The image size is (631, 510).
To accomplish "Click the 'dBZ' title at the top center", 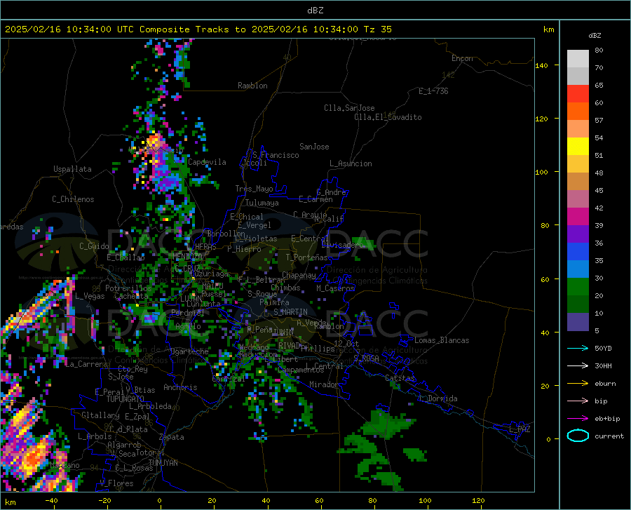I will click(315, 11).
